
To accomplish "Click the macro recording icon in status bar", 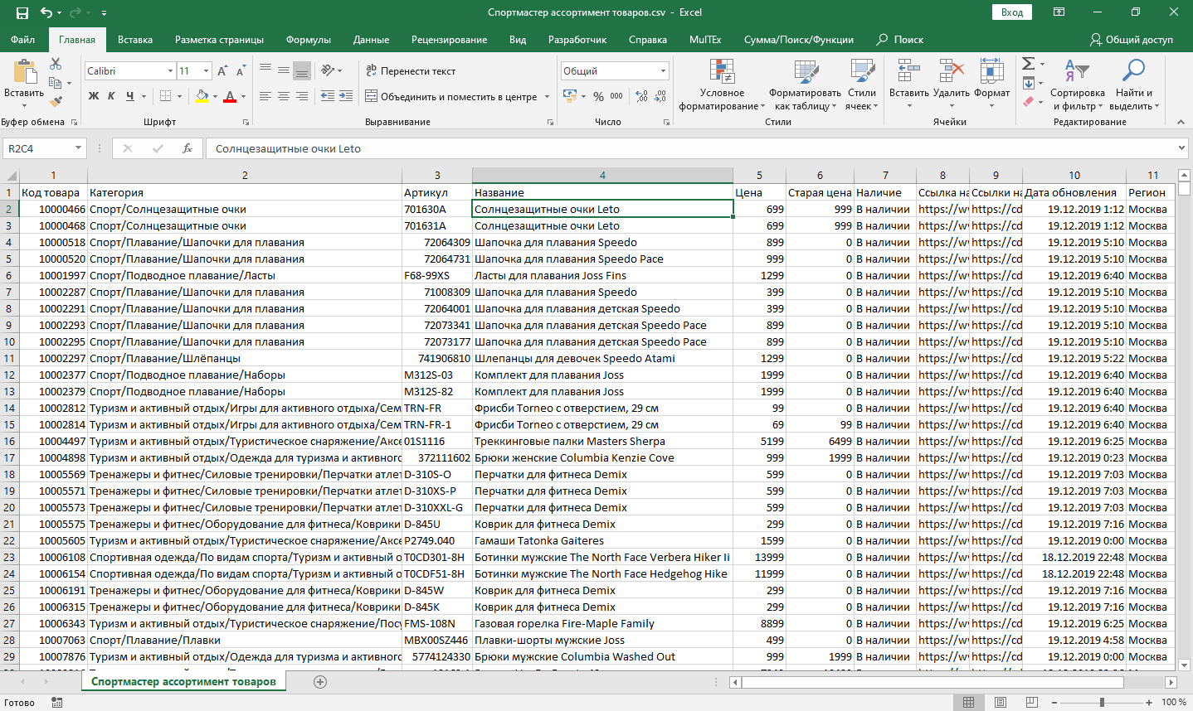I will coord(56,703).
